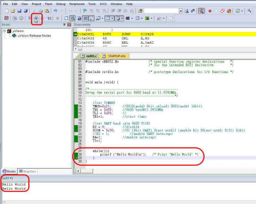Stop the debug session via Start/Stop Debug icon
This screenshot has width=256, height=204.
(x=201, y=11)
